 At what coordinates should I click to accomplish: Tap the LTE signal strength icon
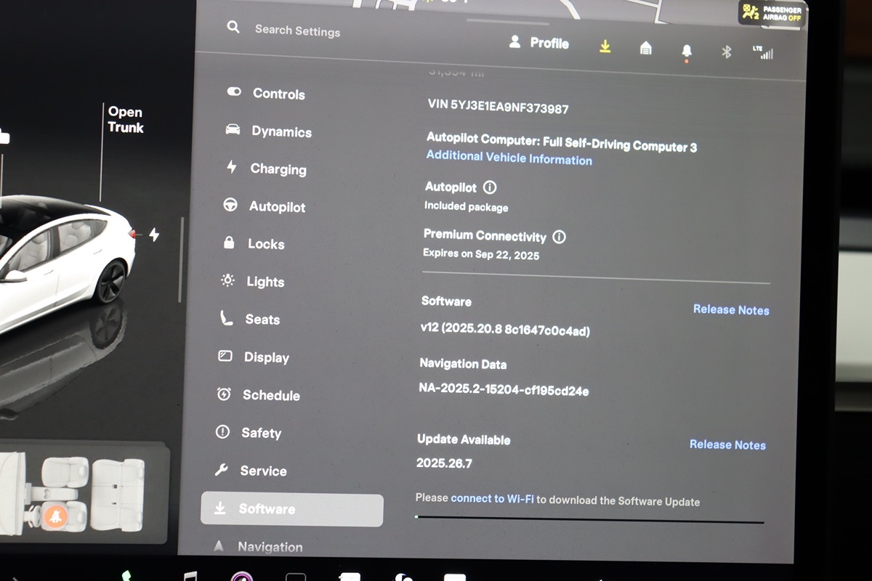763,52
